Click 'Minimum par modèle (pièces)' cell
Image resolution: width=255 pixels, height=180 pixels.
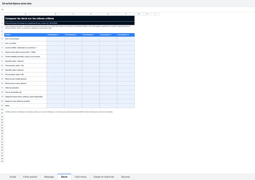tap(25, 79)
